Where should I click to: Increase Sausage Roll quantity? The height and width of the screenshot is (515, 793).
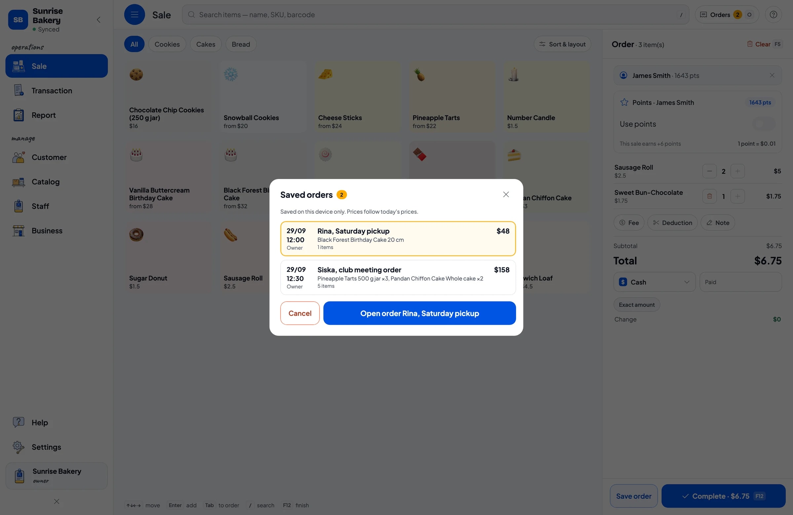(x=737, y=171)
